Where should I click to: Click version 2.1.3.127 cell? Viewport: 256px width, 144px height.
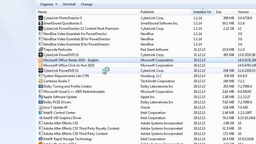coord(244,97)
